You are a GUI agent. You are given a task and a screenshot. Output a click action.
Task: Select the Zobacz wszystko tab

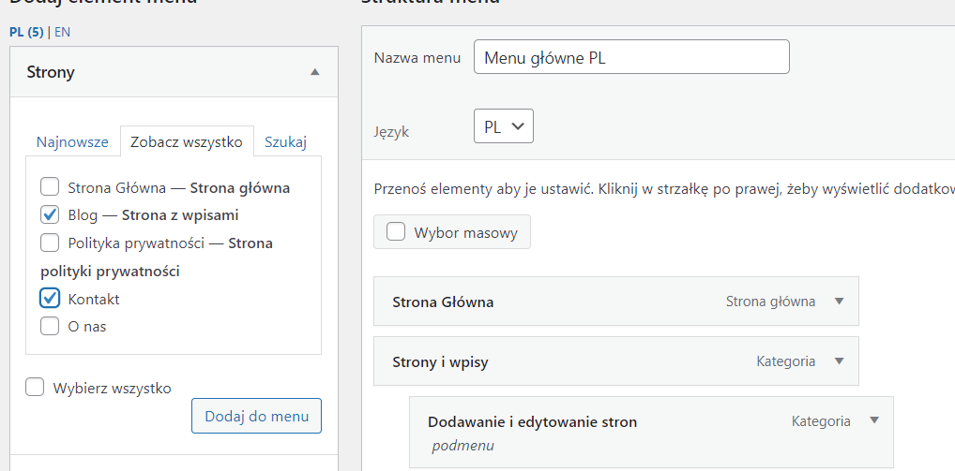click(x=187, y=142)
